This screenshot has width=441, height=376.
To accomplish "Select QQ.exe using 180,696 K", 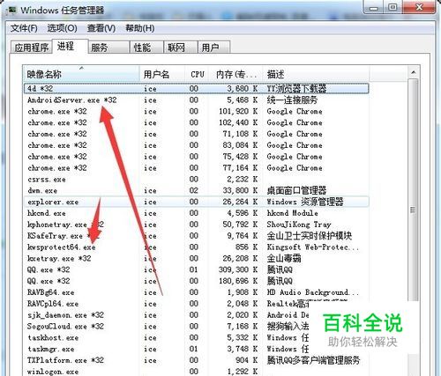I will coord(197,281).
